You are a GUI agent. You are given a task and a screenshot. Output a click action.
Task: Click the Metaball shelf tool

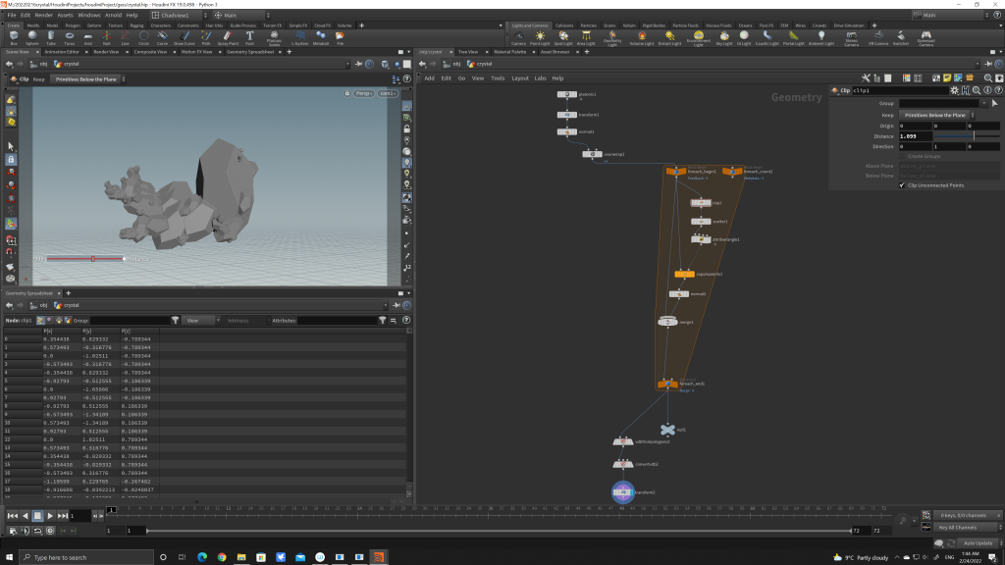(x=320, y=37)
